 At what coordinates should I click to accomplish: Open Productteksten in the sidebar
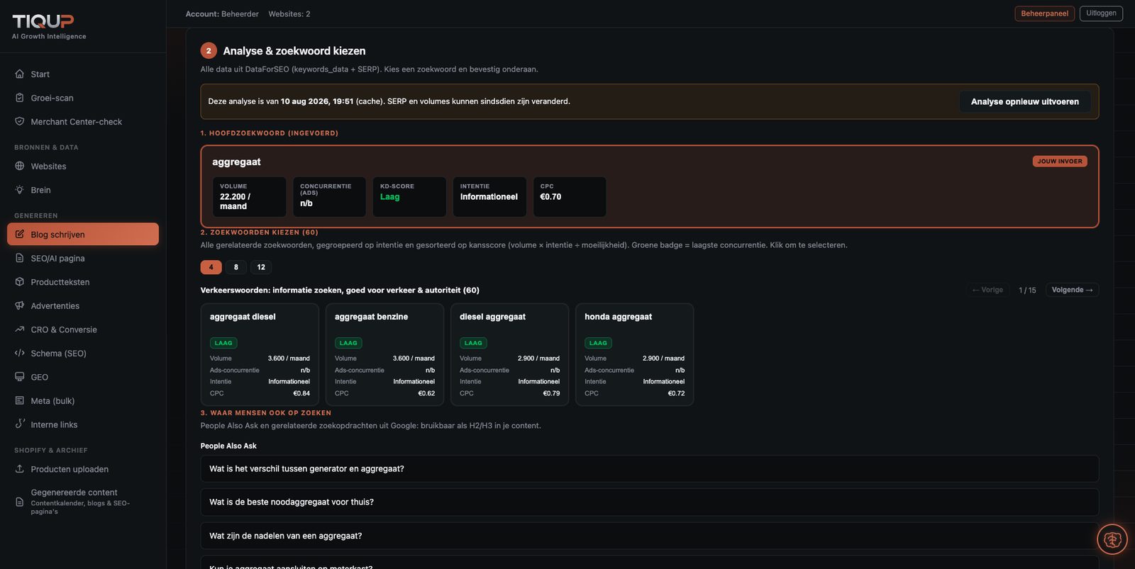[x=83, y=282]
